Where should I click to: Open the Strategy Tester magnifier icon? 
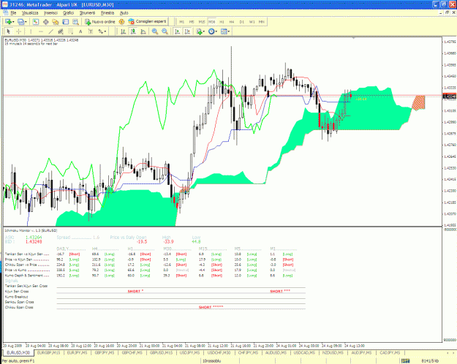coord(75,22)
